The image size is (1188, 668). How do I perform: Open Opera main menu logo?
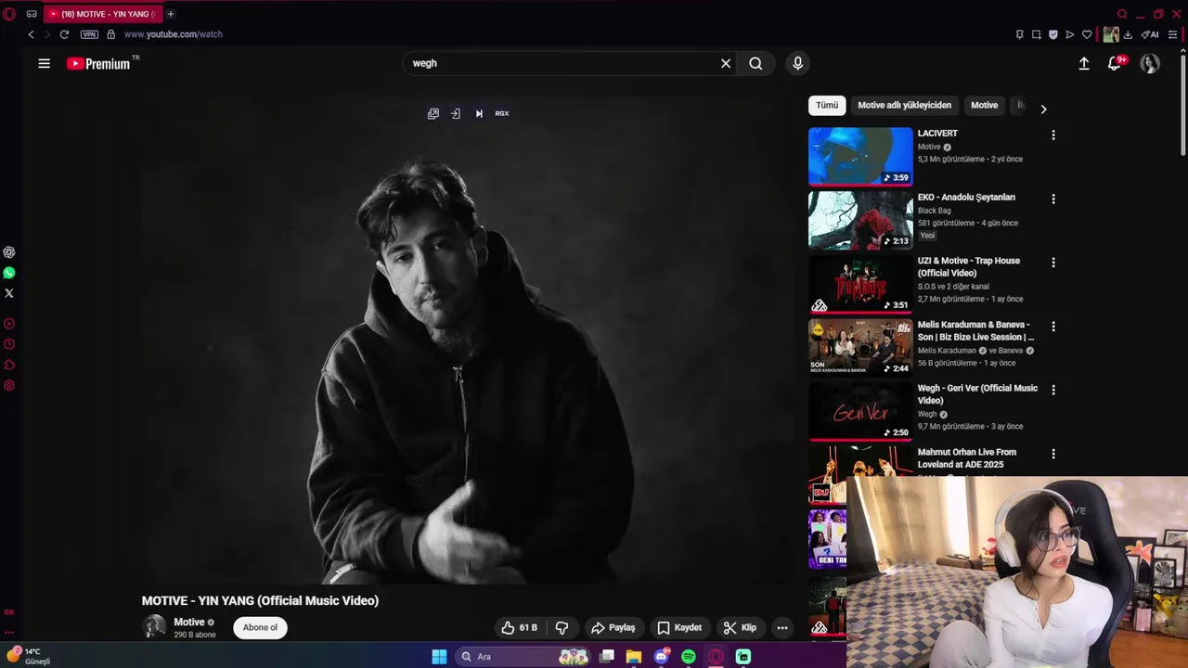pos(9,14)
